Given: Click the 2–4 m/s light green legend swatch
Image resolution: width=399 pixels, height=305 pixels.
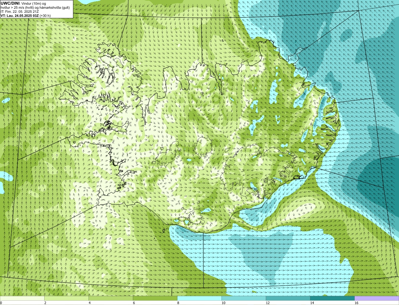Looking at the screenshot, I should [66, 298].
